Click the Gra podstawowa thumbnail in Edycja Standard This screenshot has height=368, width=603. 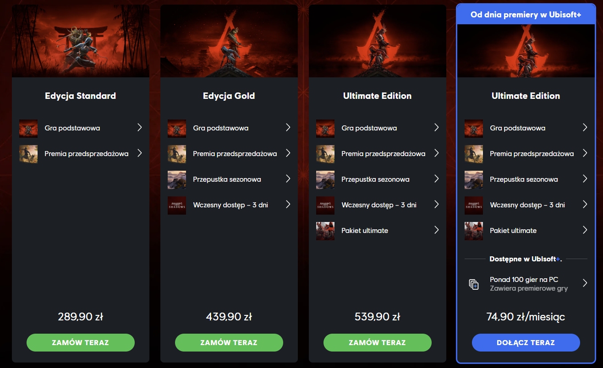(x=28, y=128)
